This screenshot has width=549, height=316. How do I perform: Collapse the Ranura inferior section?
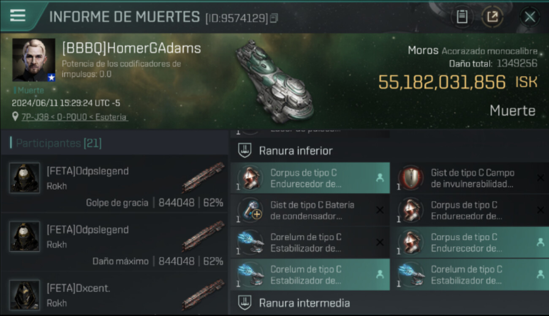pyautogui.click(x=296, y=150)
